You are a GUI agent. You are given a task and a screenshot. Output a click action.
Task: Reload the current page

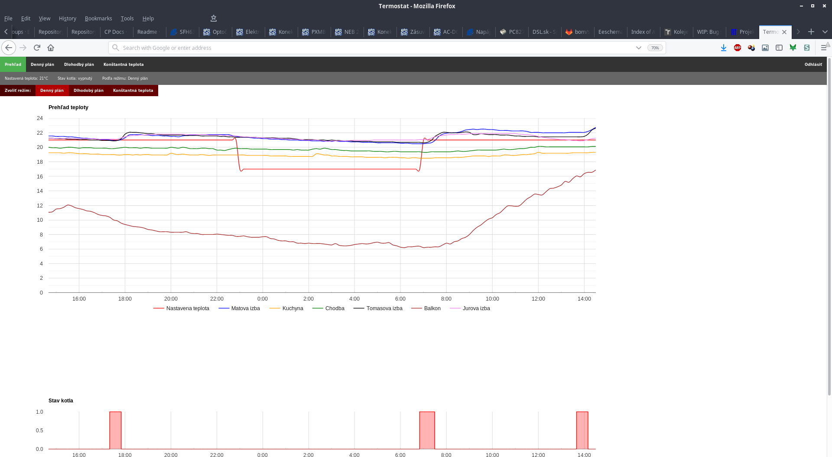coord(37,48)
